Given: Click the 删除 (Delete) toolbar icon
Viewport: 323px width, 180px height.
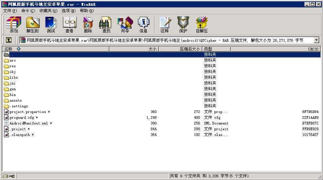Looking at the screenshot, I should click(x=88, y=25).
